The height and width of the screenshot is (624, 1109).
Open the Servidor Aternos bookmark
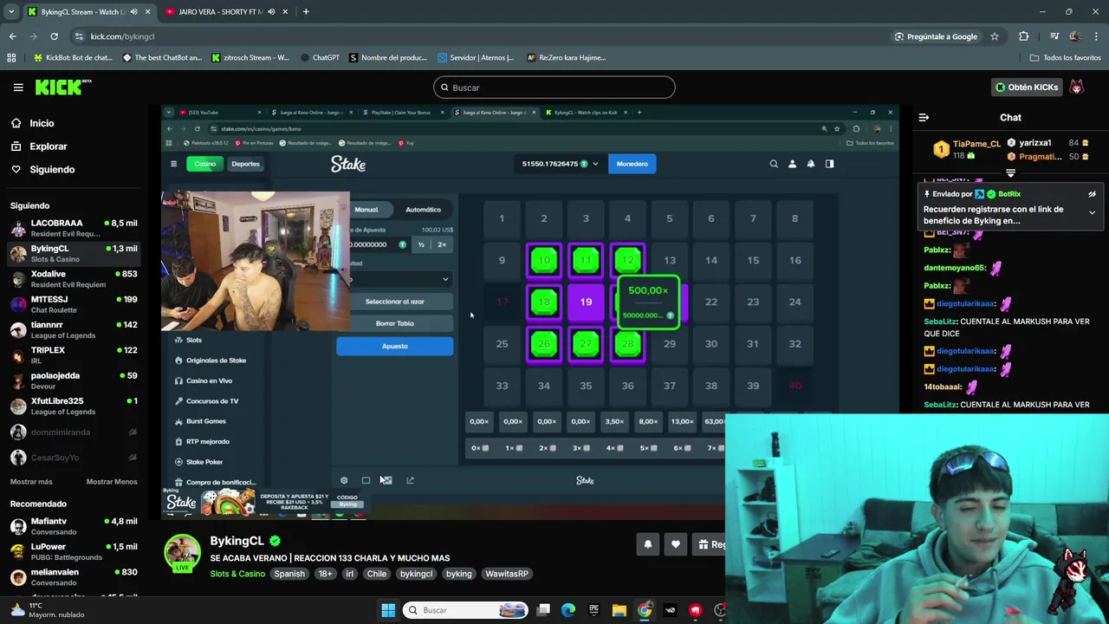click(x=476, y=58)
